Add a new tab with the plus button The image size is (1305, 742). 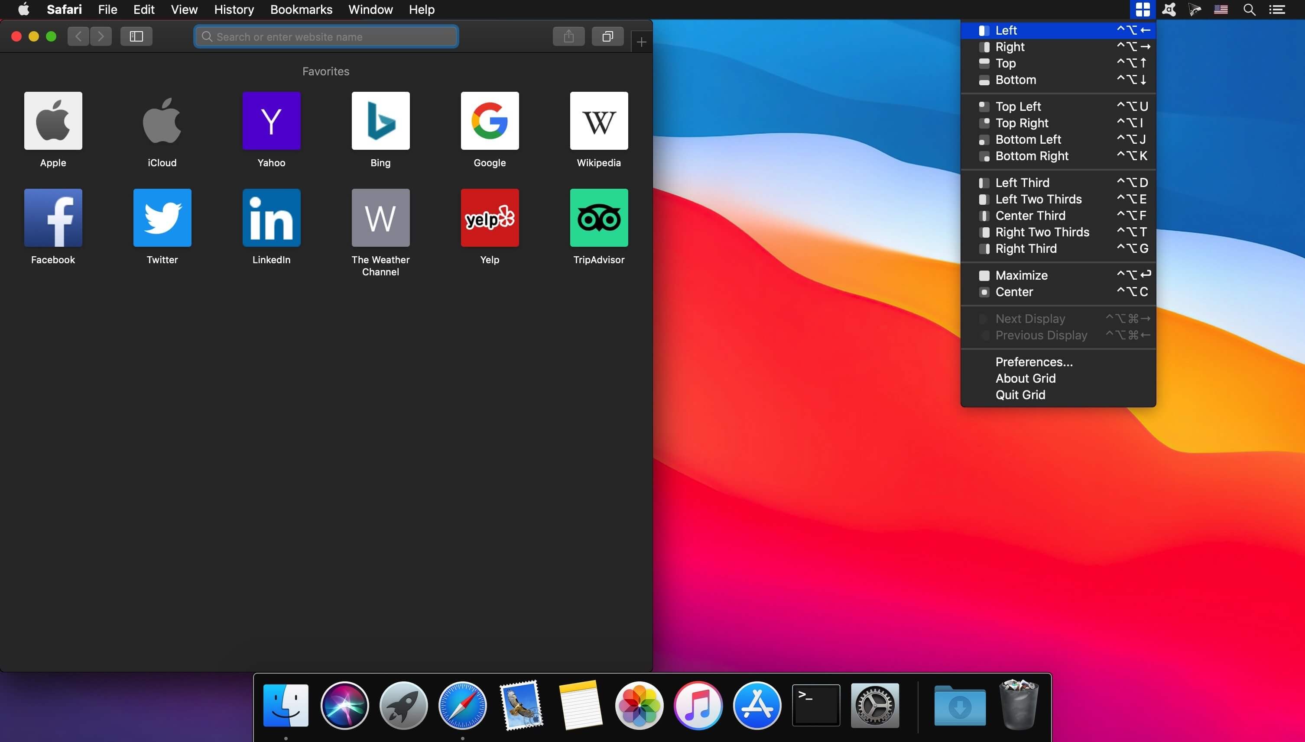pos(641,42)
